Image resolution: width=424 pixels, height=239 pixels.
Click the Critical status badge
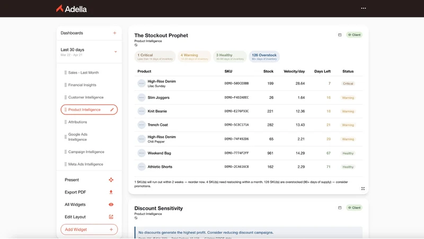(x=348, y=83)
